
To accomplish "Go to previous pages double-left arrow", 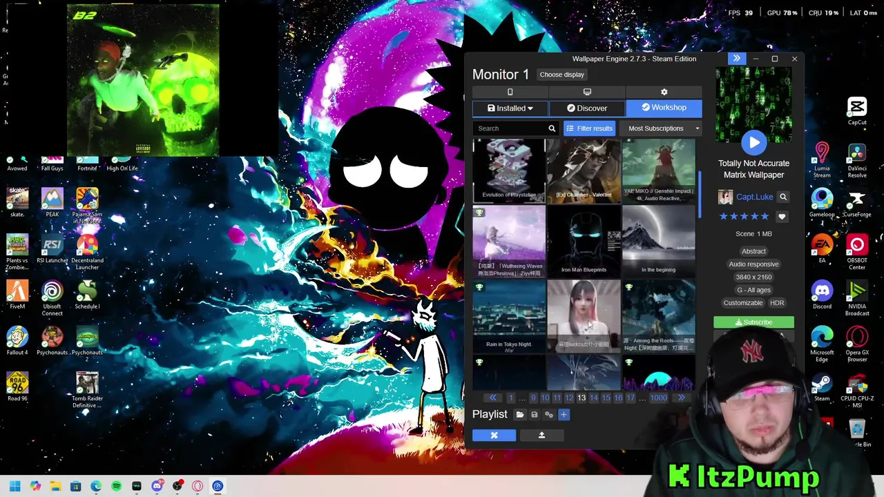I will (x=492, y=398).
